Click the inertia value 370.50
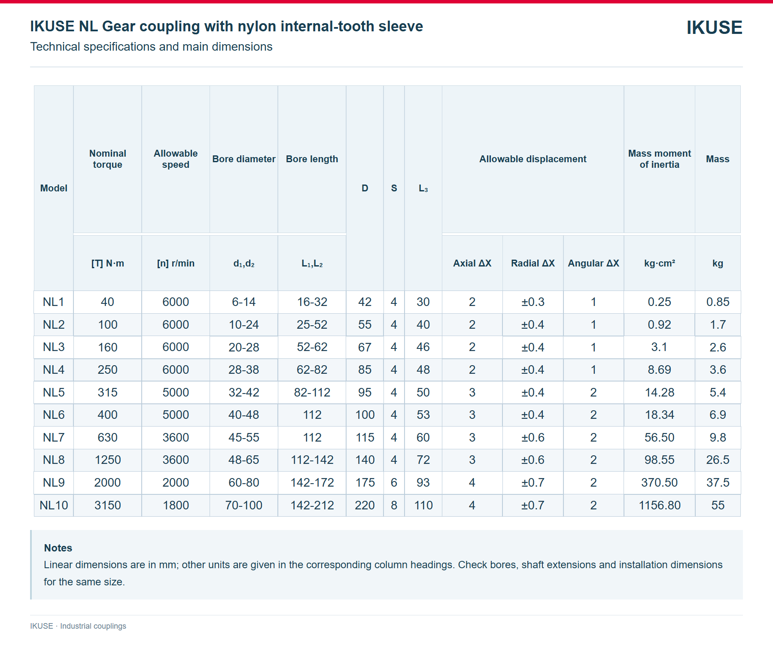Screen dimensions: 773x645 click(659, 482)
